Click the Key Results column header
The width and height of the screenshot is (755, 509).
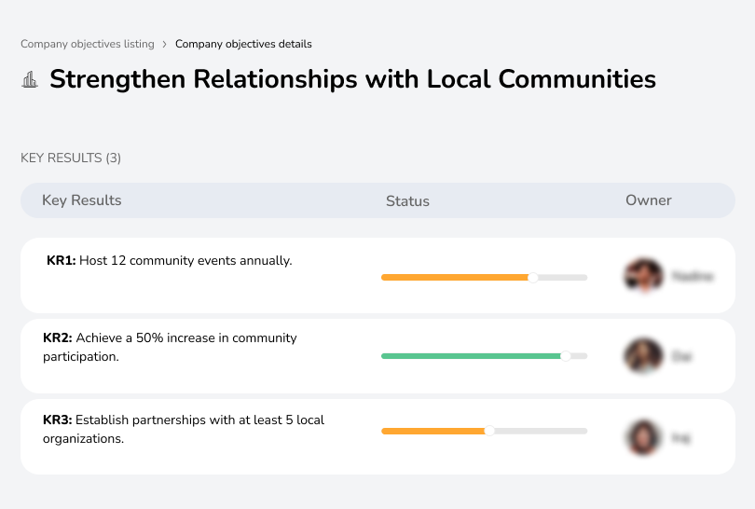82,200
